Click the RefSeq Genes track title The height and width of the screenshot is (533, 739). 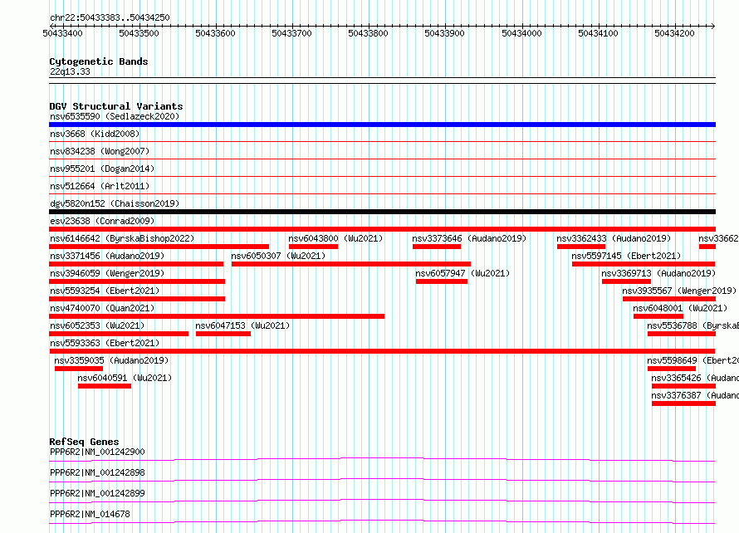(x=84, y=442)
